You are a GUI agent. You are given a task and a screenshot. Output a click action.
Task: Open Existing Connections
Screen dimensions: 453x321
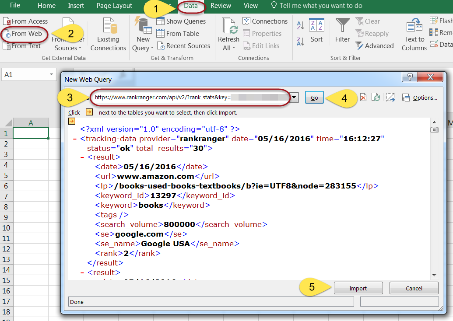(108, 35)
